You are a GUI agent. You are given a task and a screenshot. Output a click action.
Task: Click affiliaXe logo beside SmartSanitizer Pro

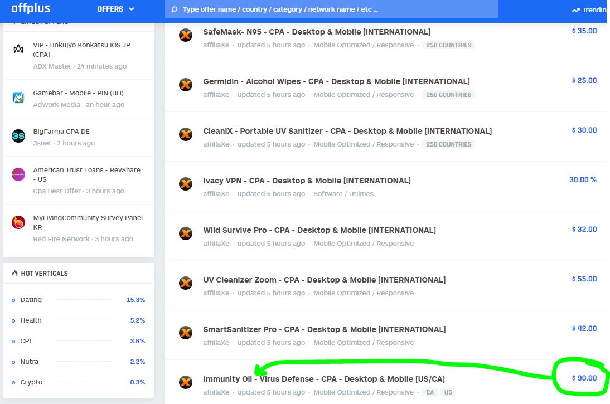(x=186, y=333)
